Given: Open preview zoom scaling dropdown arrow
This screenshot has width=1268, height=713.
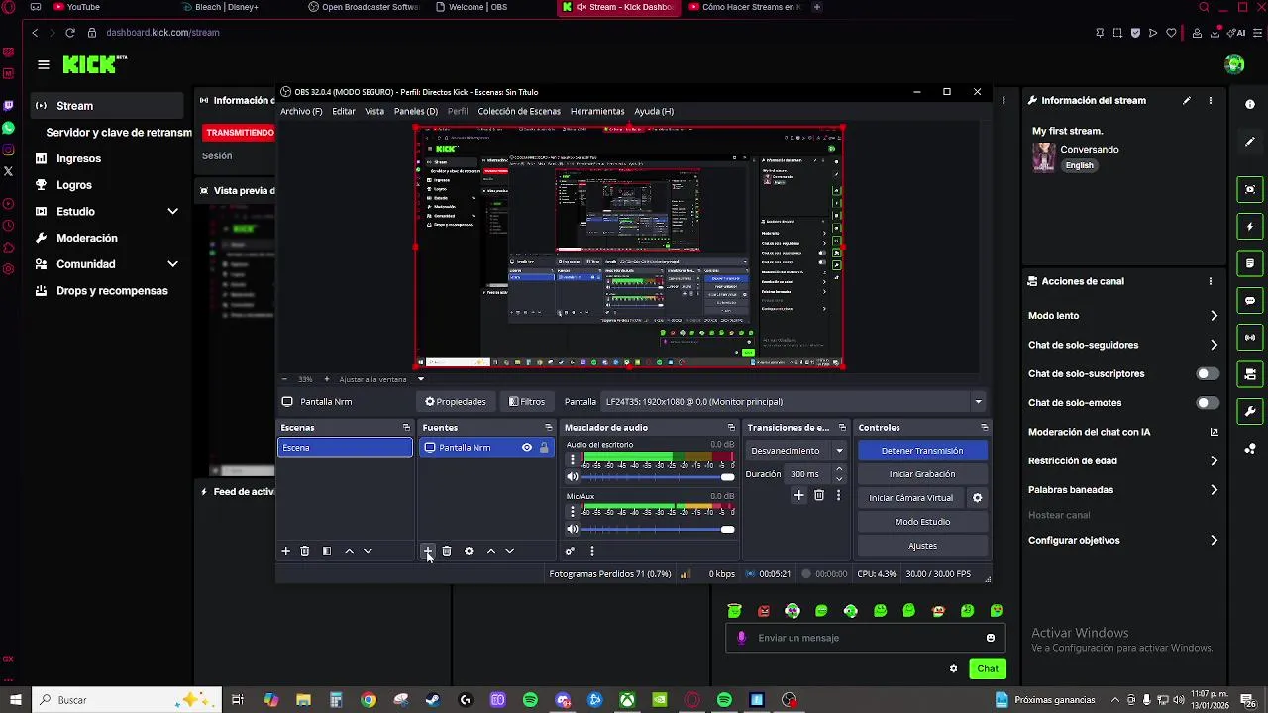Looking at the screenshot, I should pos(421,379).
